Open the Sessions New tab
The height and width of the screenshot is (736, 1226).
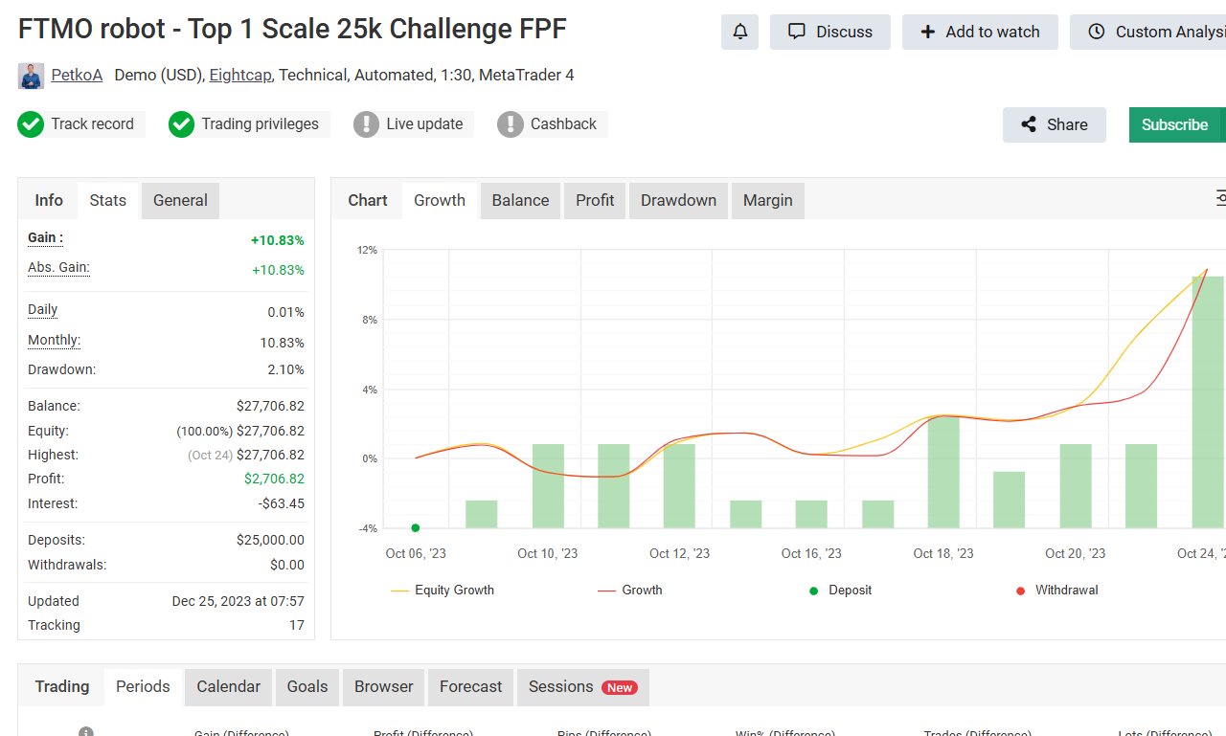tap(583, 687)
